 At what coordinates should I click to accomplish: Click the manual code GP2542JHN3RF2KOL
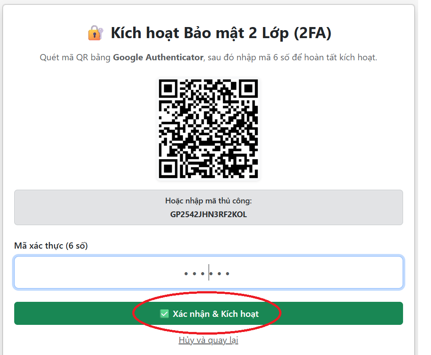(x=208, y=215)
